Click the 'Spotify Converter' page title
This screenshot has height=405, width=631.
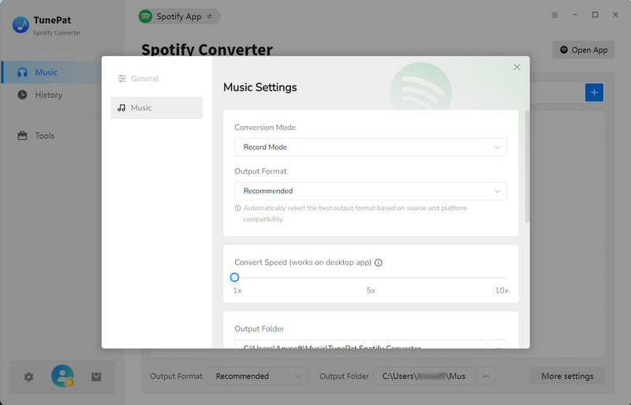click(207, 50)
